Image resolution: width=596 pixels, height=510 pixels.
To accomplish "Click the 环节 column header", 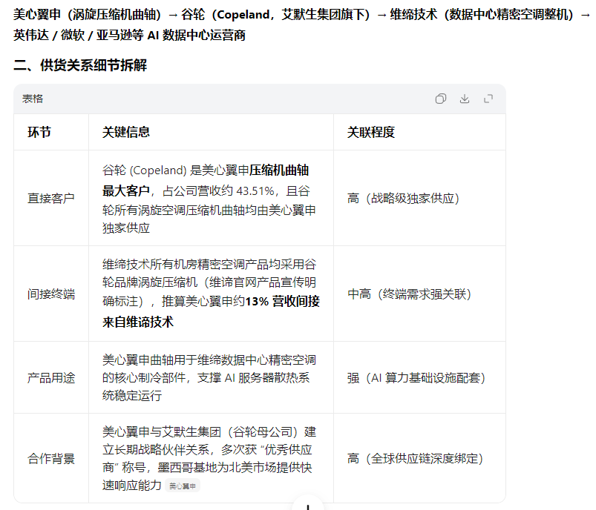I will coord(39,132).
